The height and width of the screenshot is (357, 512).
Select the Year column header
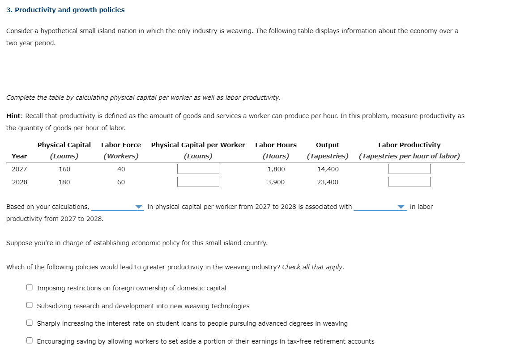tap(19, 156)
